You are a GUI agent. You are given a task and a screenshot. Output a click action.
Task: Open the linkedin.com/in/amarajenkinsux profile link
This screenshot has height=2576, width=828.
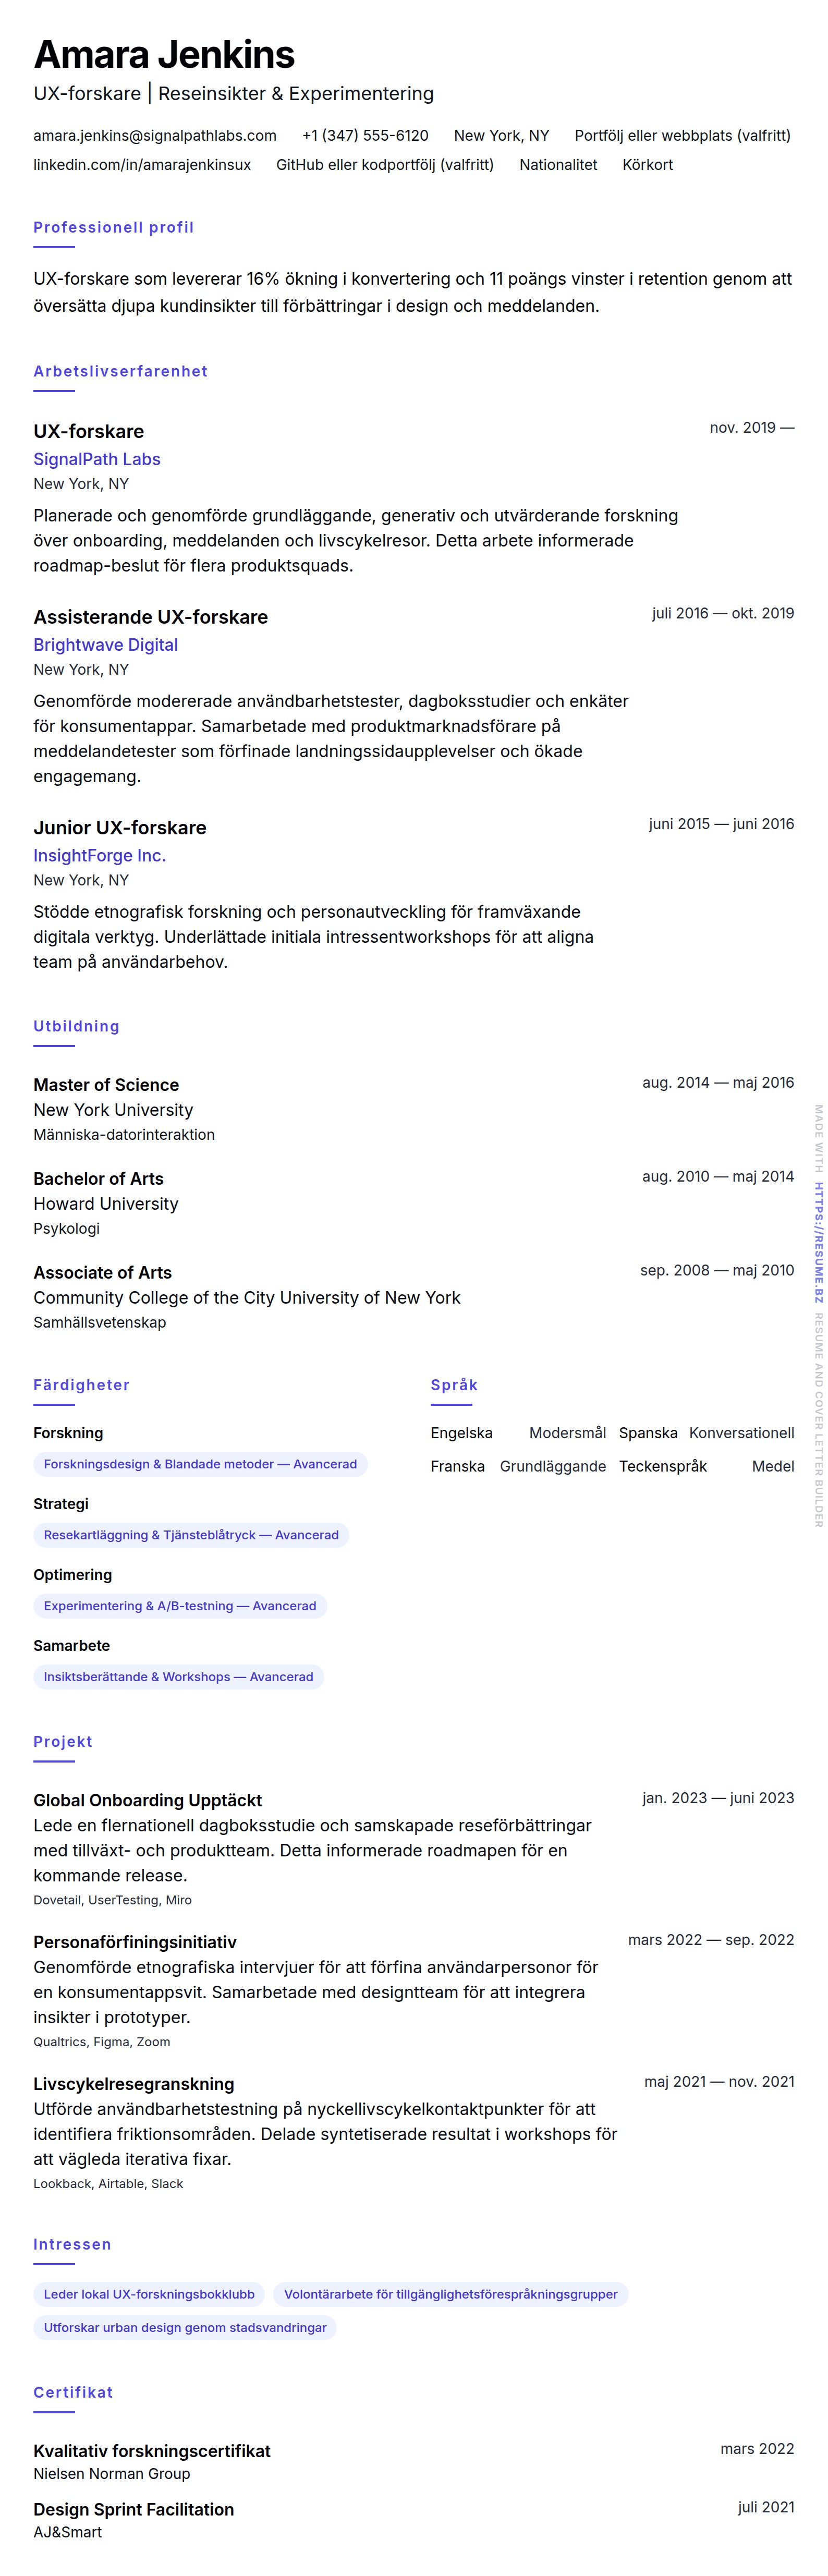point(142,165)
